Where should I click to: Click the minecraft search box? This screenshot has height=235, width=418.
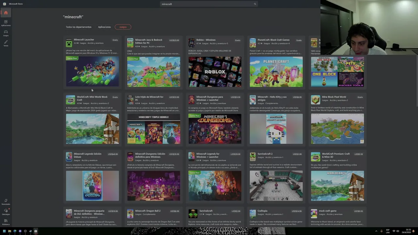point(209,4)
